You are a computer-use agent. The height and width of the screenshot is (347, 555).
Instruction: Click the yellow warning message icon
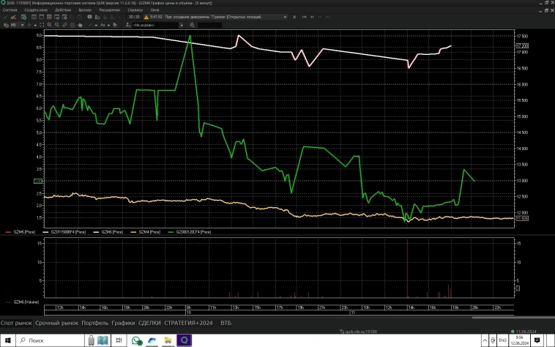pos(145,17)
